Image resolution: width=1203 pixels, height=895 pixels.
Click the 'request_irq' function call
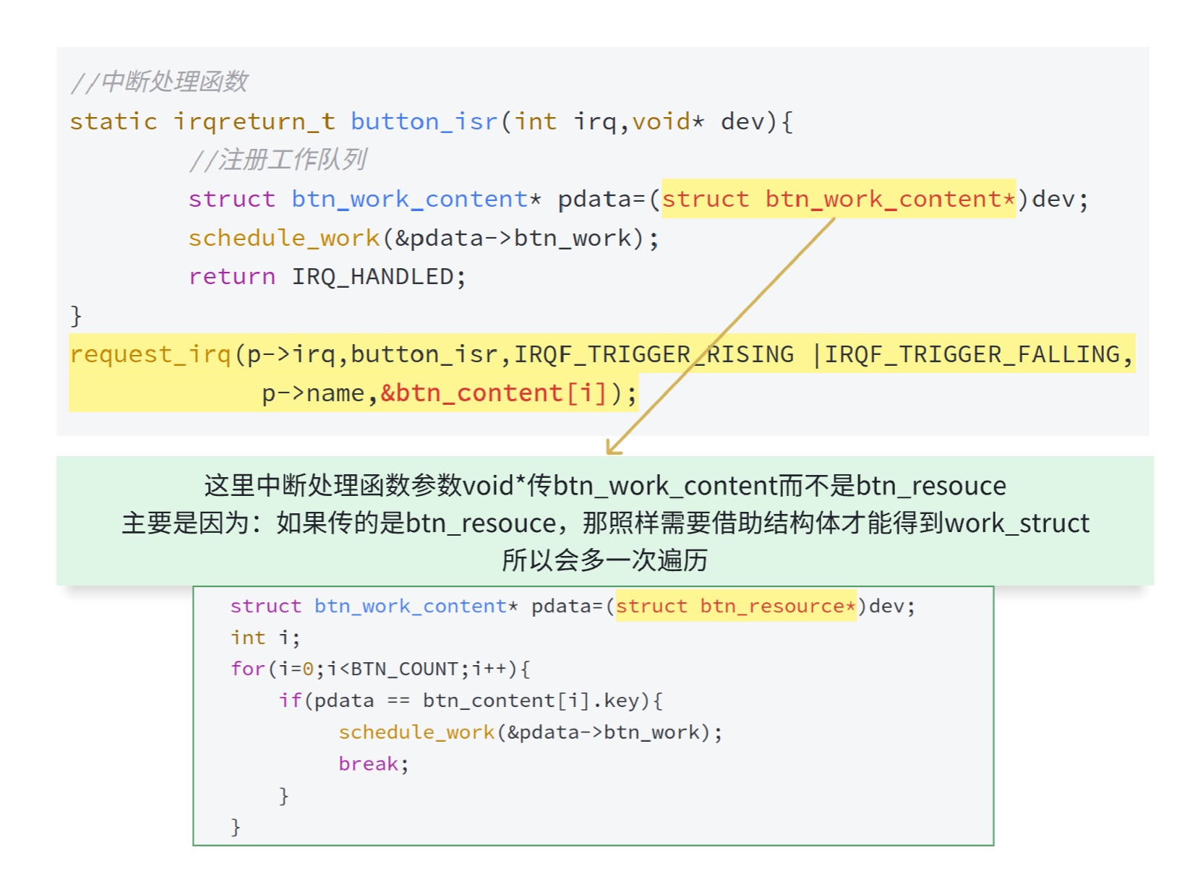(150, 354)
